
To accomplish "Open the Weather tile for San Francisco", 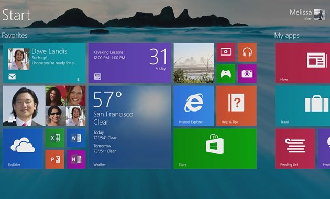I will click(x=130, y=127).
